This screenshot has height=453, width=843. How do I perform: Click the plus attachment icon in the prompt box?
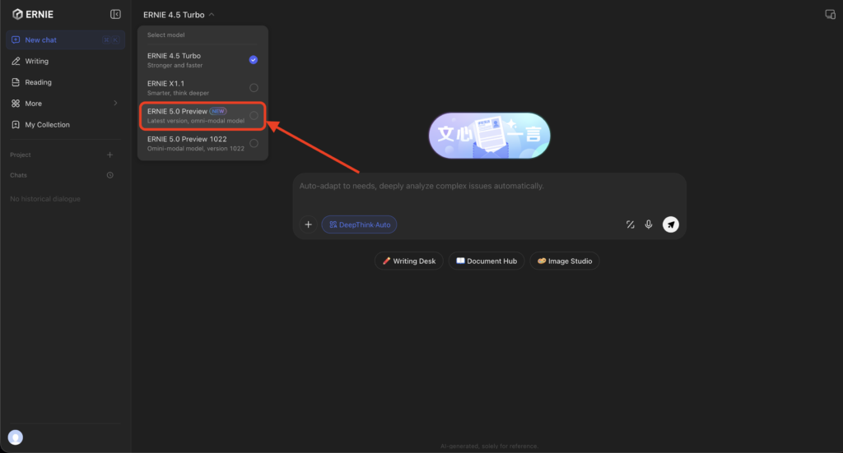click(308, 224)
